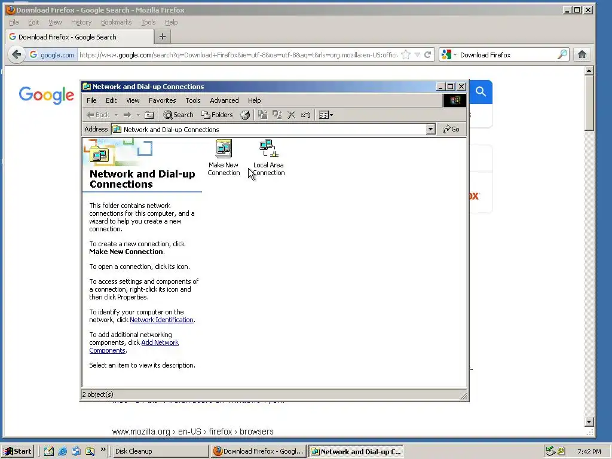The height and width of the screenshot is (459, 612).
Task: Click the Google logo on the page
Action: [x=47, y=95]
